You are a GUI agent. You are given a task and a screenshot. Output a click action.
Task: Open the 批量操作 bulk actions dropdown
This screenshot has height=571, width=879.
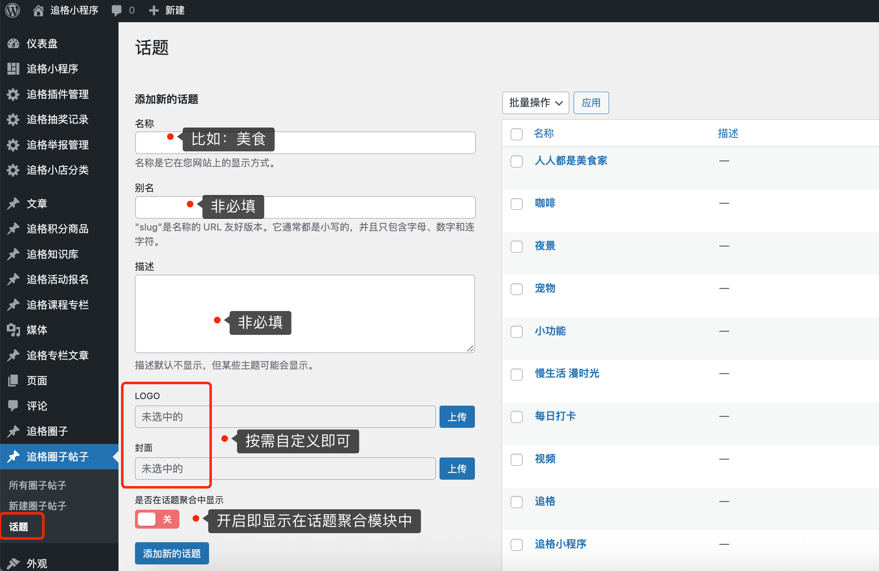click(x=535, y=103)
